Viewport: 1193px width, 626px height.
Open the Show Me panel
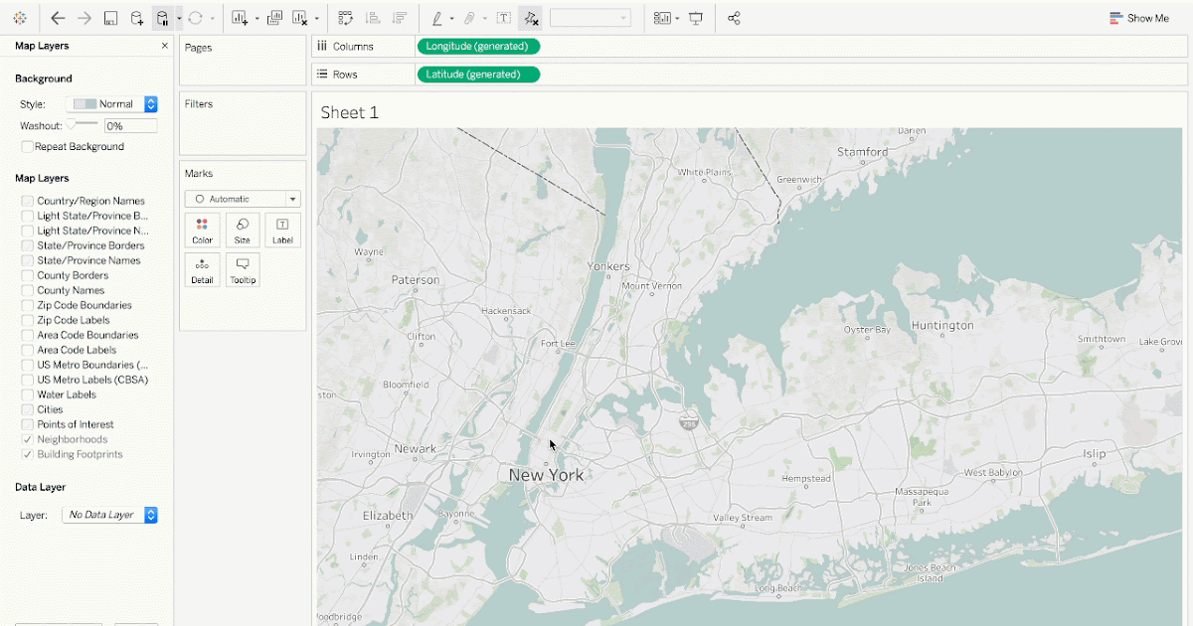pyautogui.click(x=1139, y=18)
